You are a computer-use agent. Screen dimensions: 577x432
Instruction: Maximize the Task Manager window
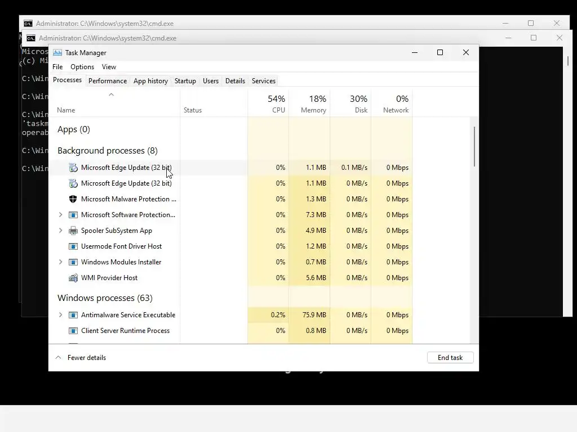tap(440, 52)
